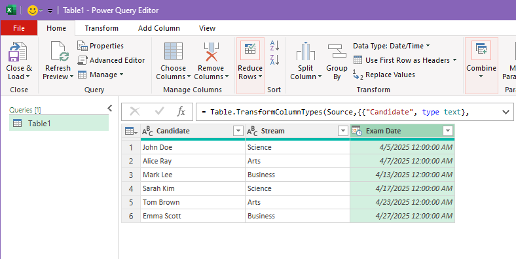Click Replace Values

384,75
